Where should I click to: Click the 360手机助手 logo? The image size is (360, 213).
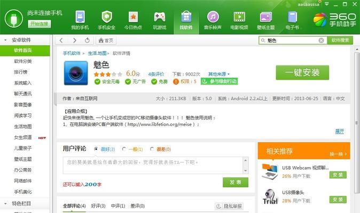334,20
